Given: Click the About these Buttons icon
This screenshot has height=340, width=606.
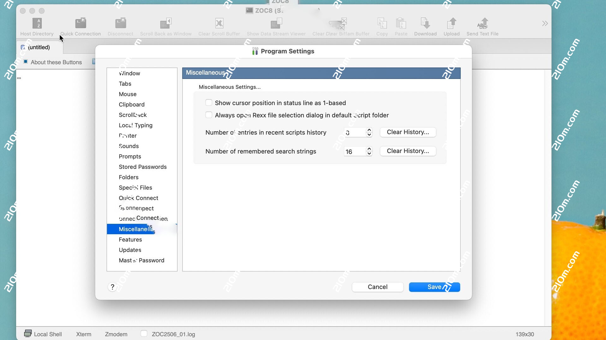Looking at the screenshot, I should [26, 62].
